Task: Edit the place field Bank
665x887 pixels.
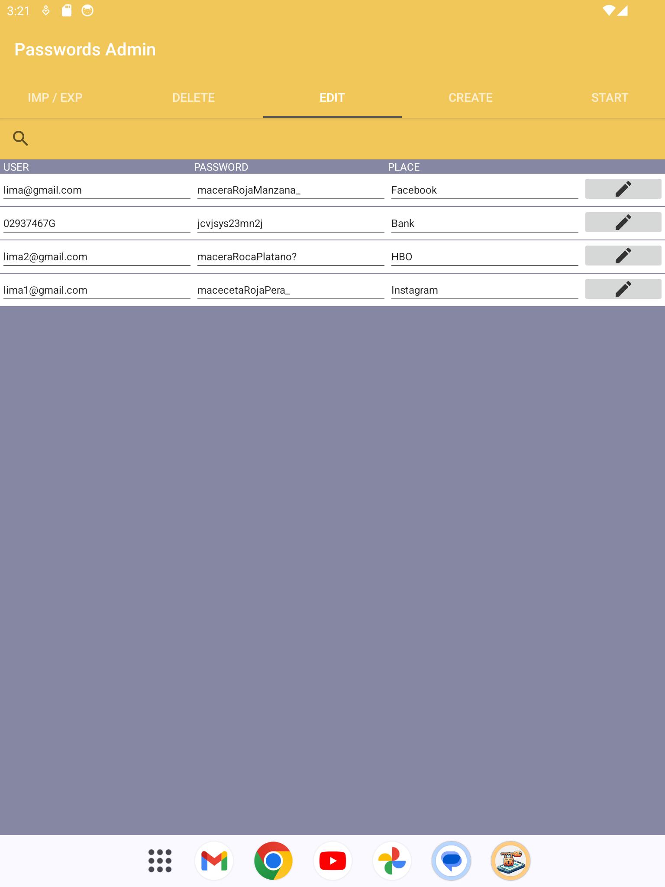Action: pos(485,223)
